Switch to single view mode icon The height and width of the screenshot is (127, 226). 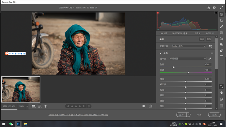pos(144,106)
